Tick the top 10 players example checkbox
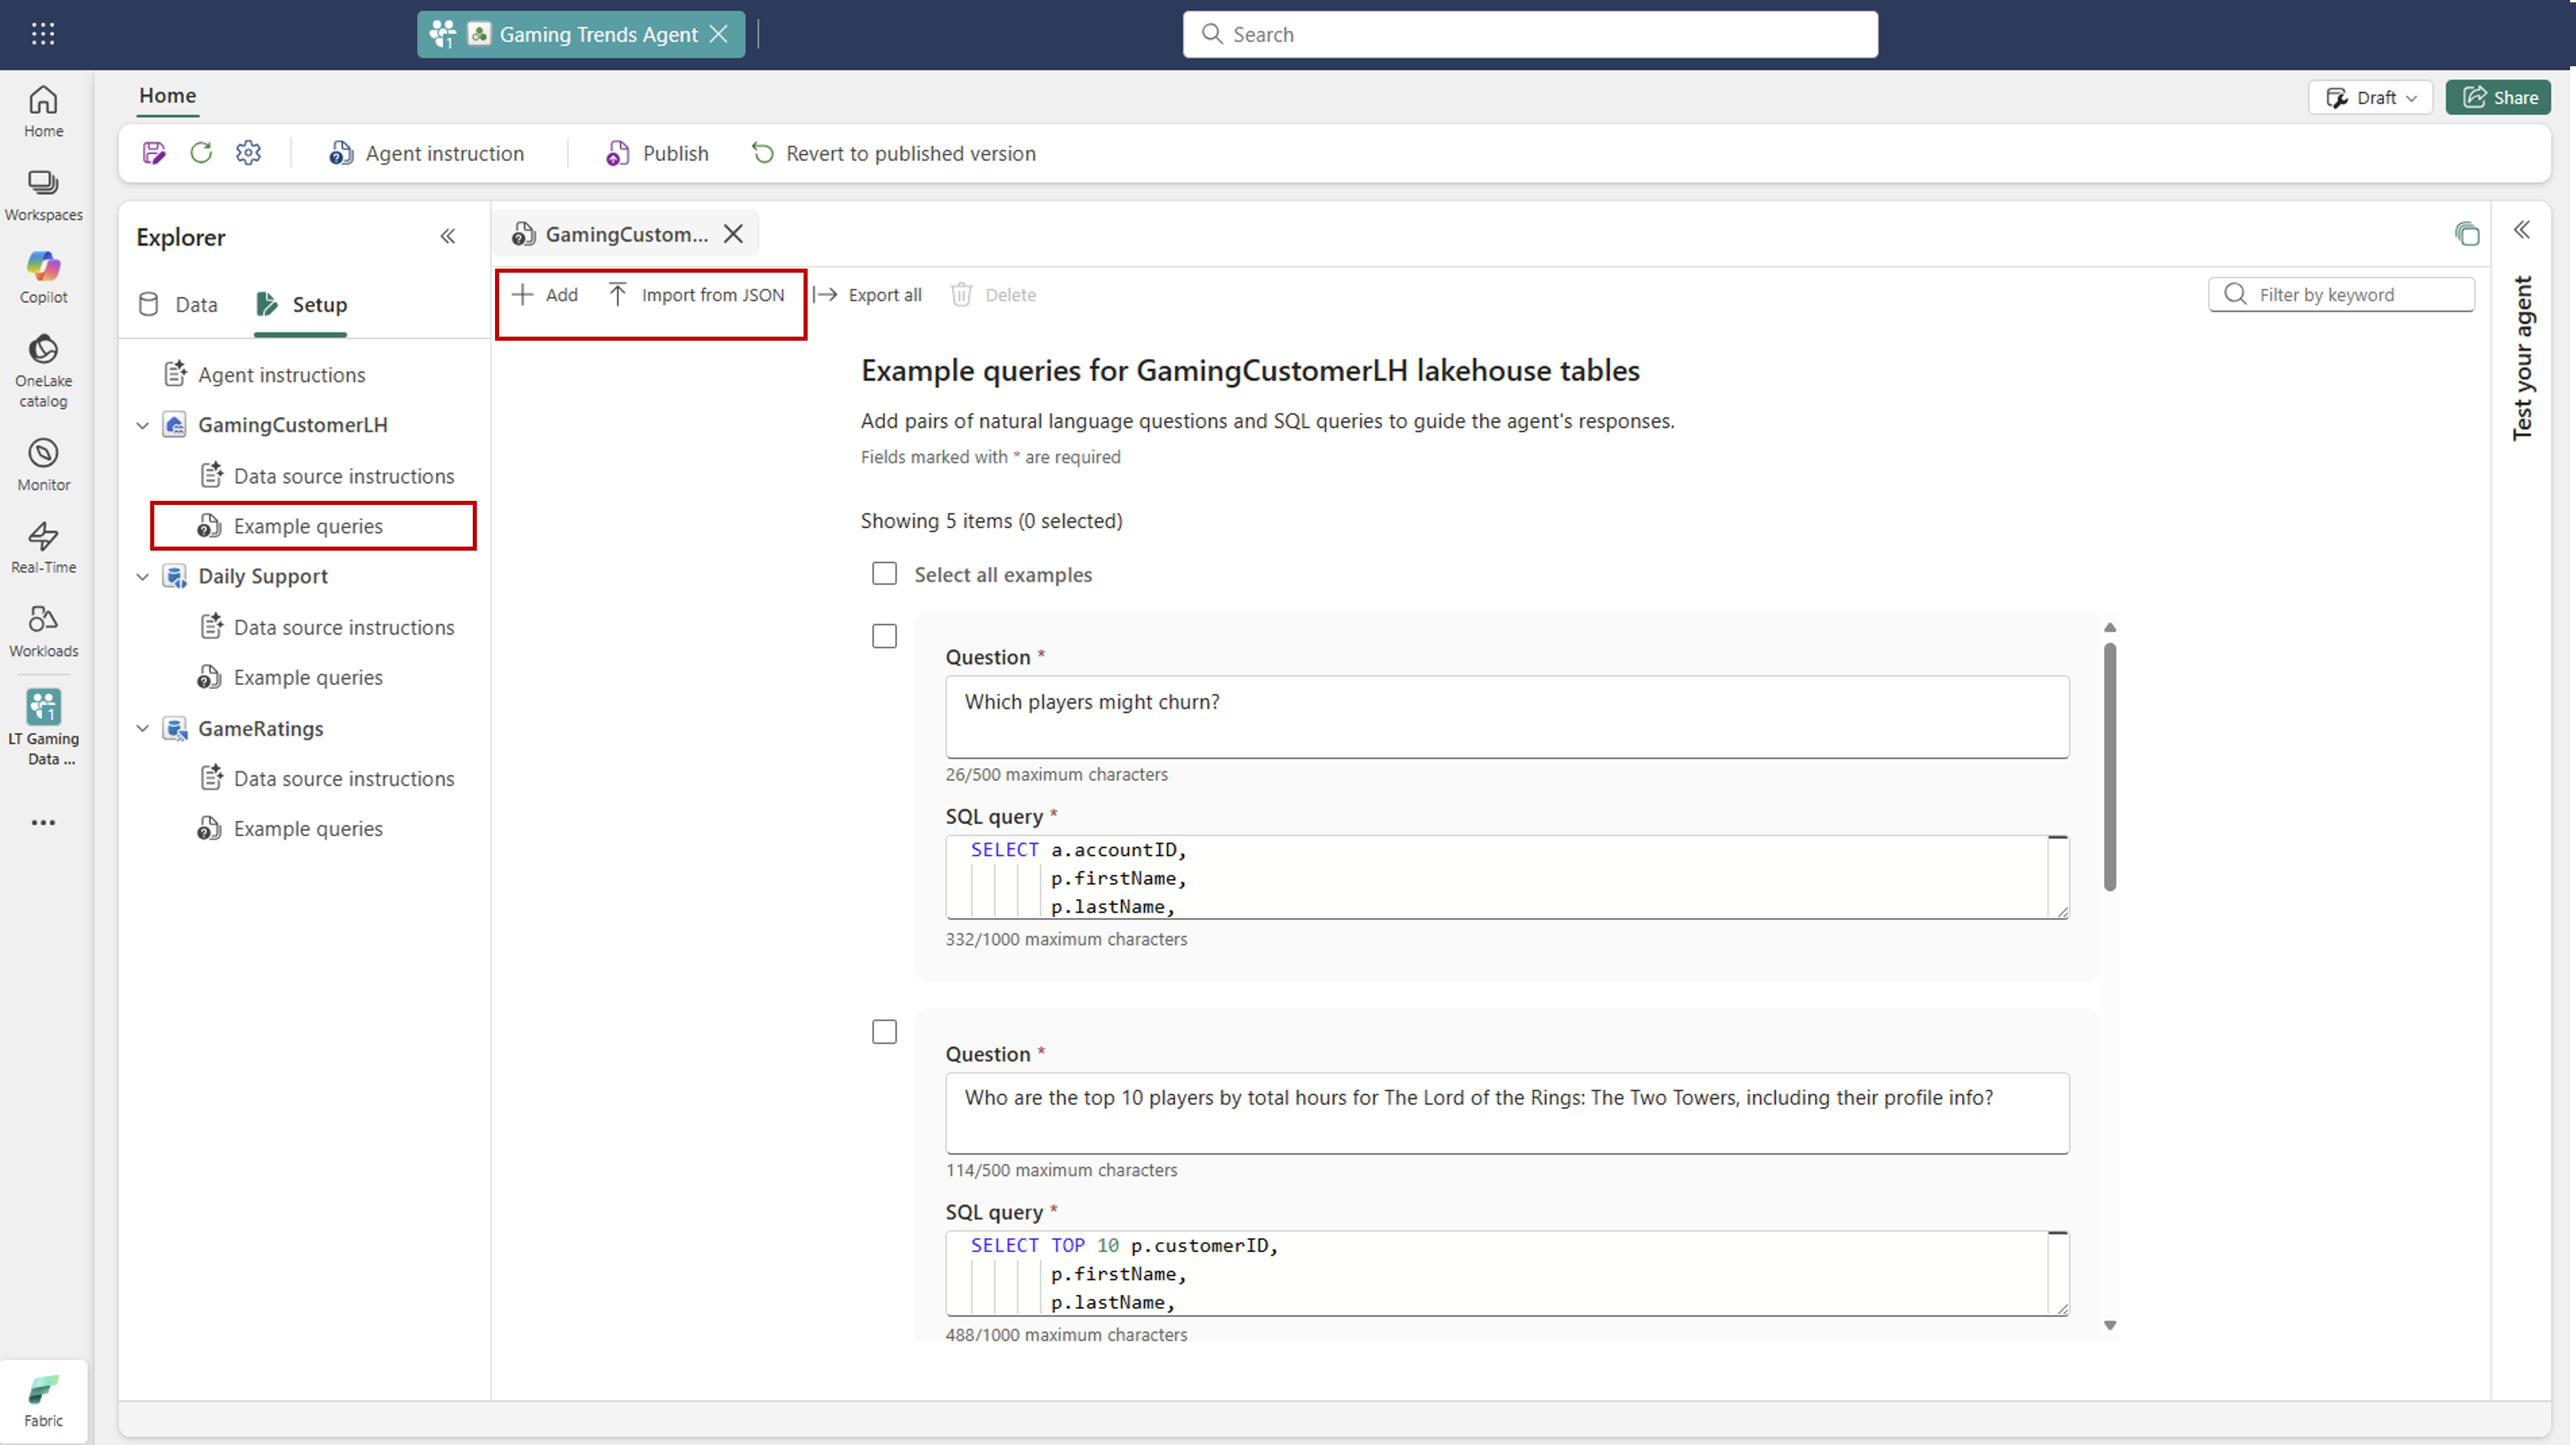This screenshot has height=1445, width=2576. (884, 1032)
